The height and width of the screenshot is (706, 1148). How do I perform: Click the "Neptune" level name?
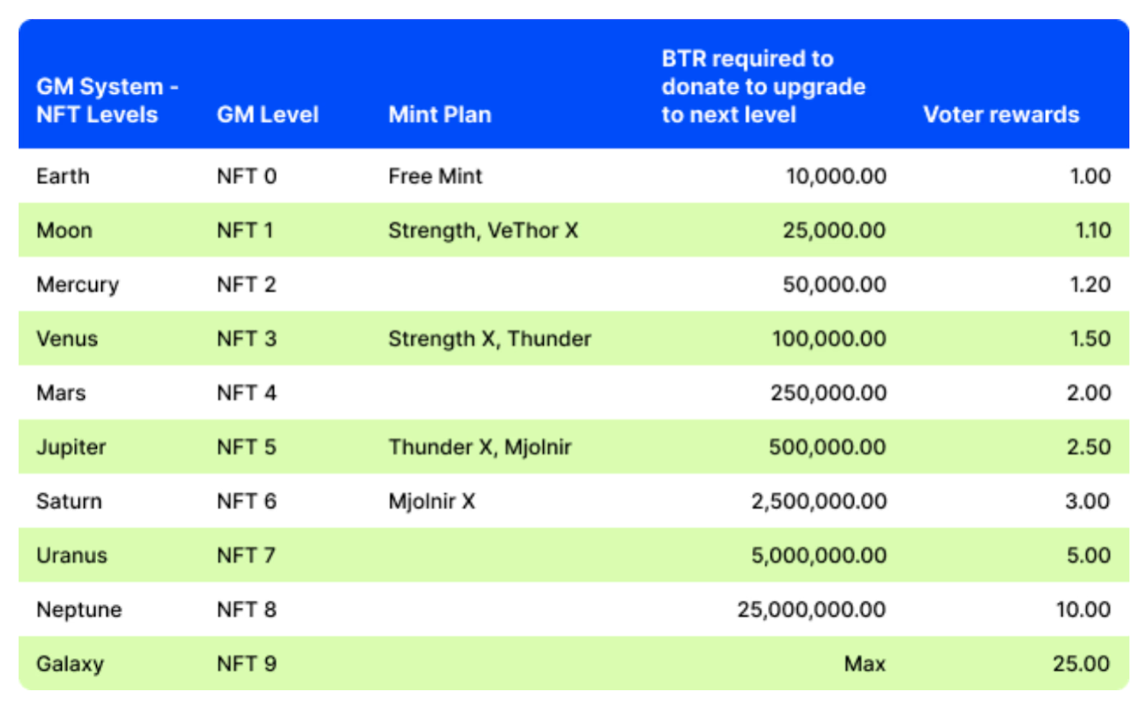click(x=79, y=610)
